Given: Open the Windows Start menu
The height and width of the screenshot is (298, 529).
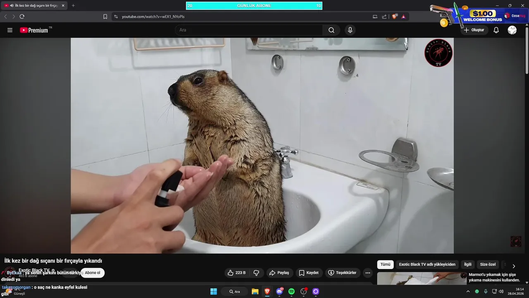Looking at the screenshot, I should point(214,291).
